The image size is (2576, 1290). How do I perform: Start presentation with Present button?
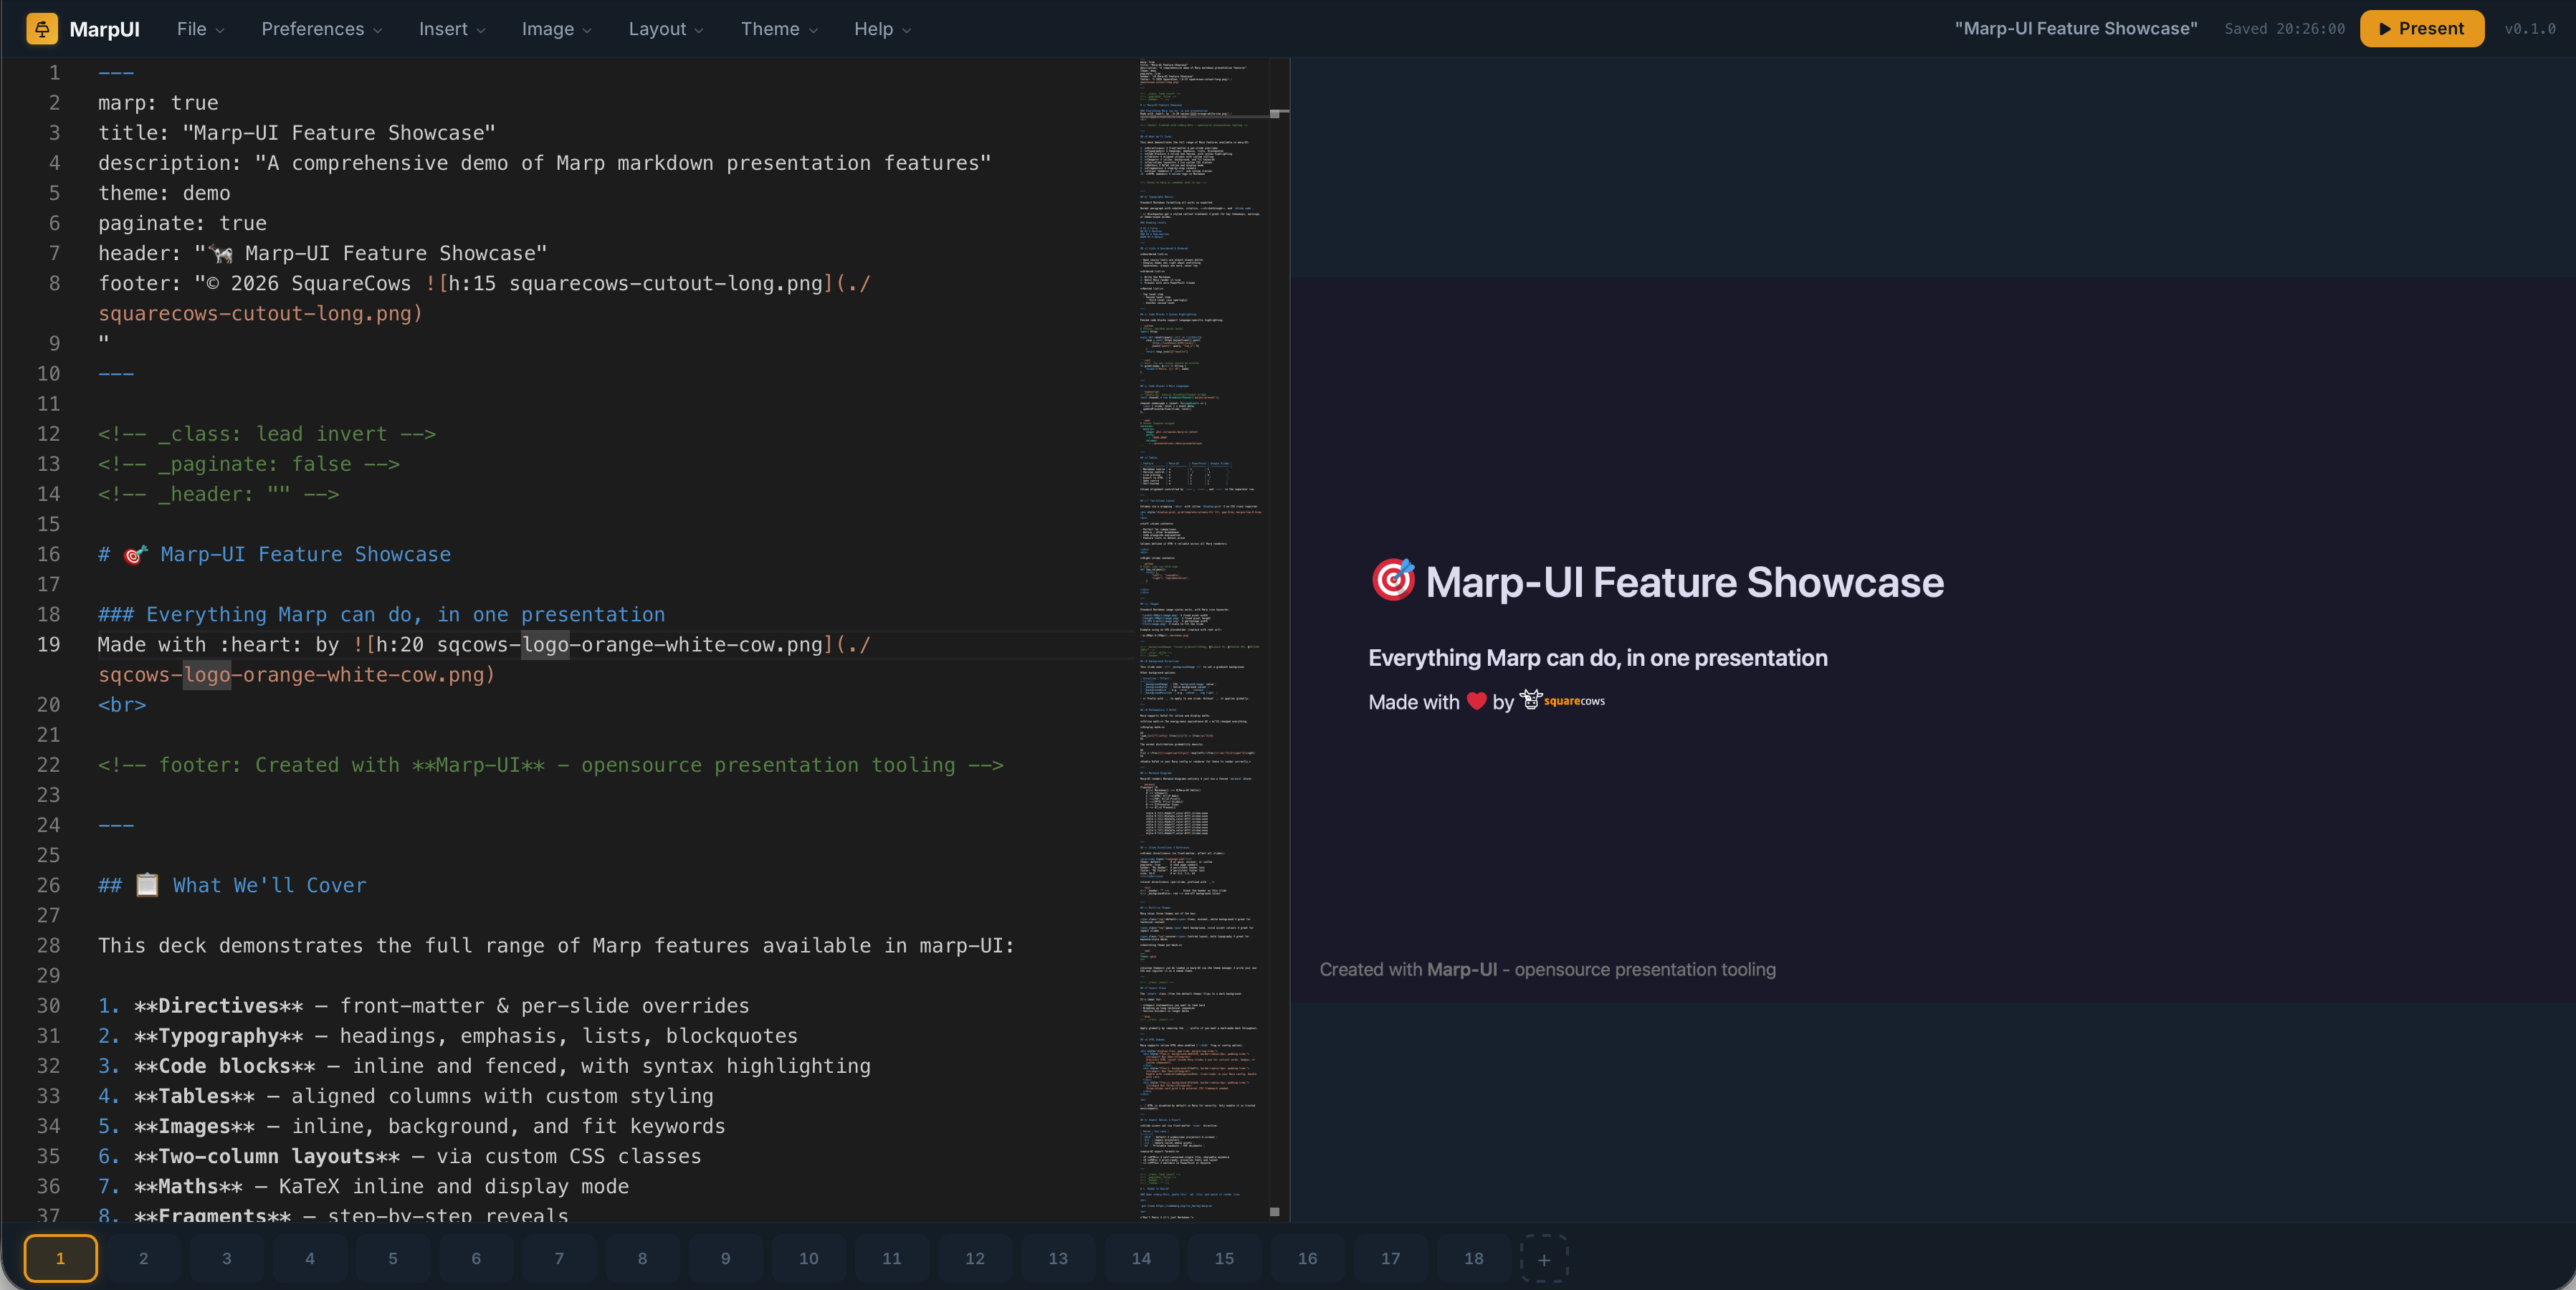tap(2421, 29)
